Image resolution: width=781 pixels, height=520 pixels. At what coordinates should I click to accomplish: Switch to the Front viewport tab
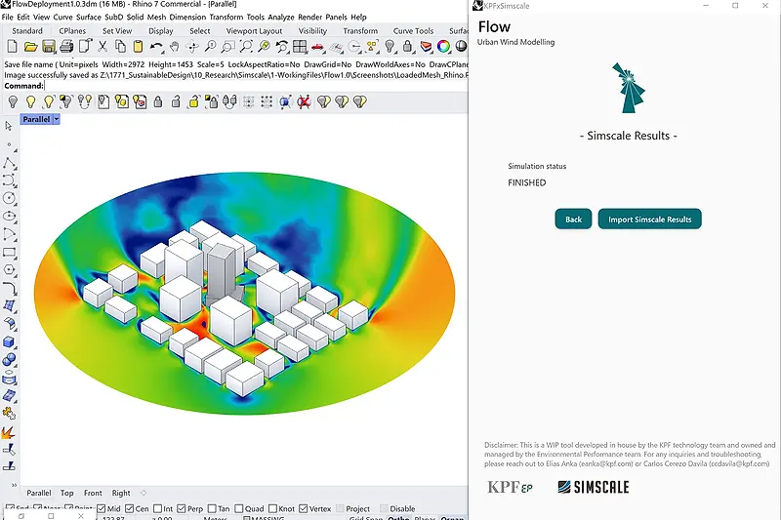click(x=93, y=493)
